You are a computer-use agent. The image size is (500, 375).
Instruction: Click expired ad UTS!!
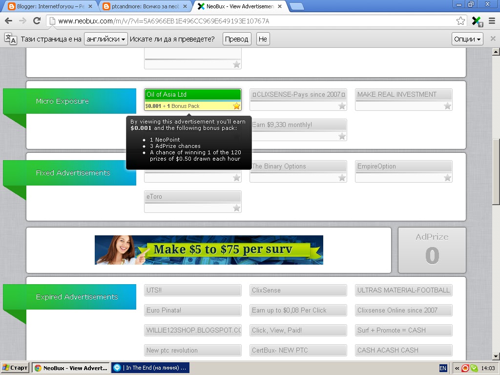tap(192, 290)
